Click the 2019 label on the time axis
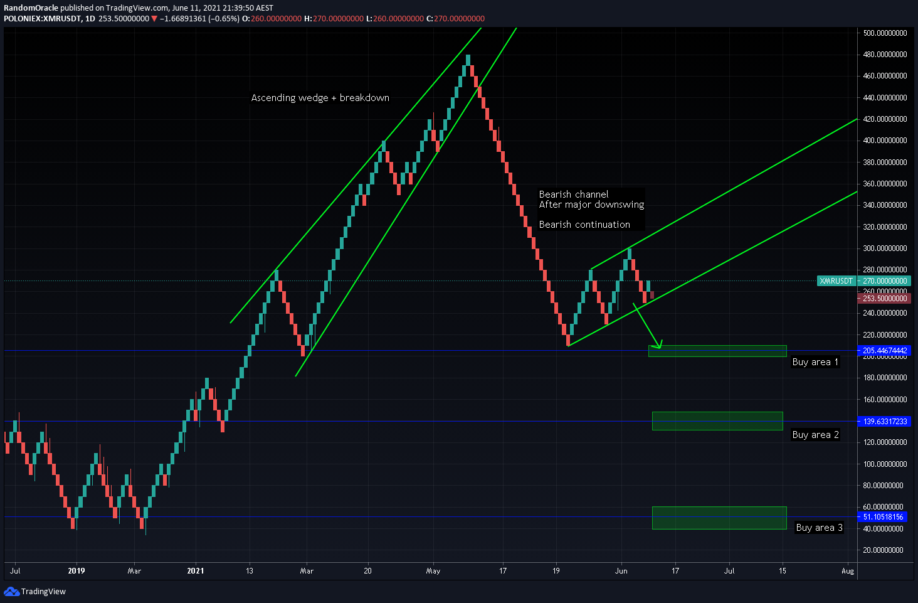This screenshot has height=603, width=918. (76, 571)
